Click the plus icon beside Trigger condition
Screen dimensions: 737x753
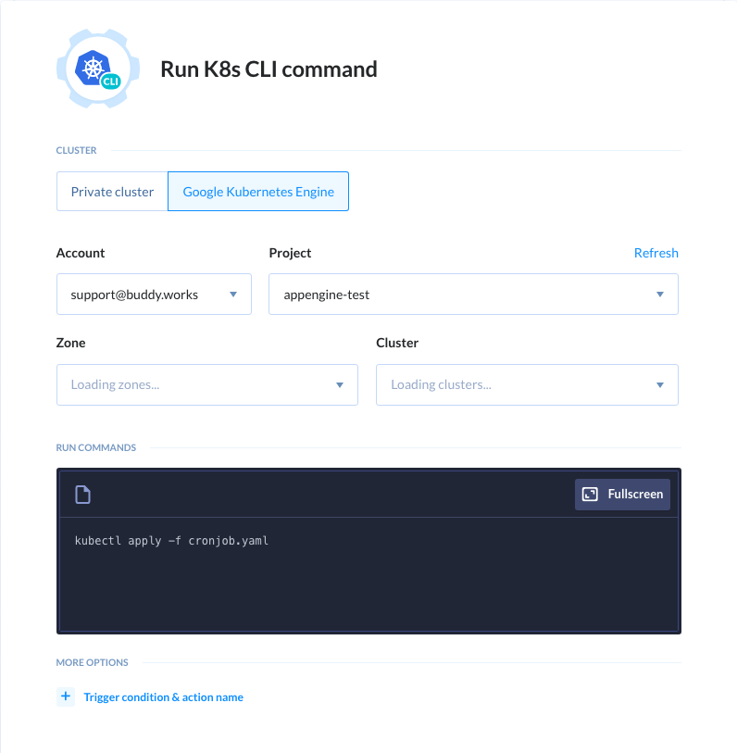tap(66, 697)
